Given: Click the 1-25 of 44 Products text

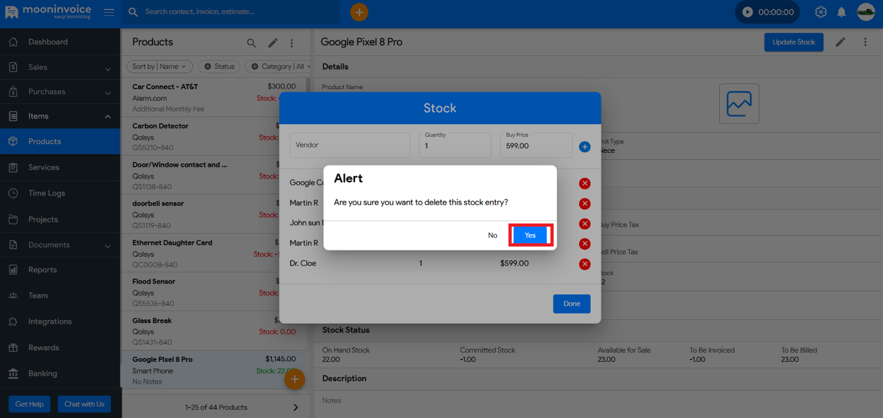Looking at the screenshot, I should click(x=216, y=407).
